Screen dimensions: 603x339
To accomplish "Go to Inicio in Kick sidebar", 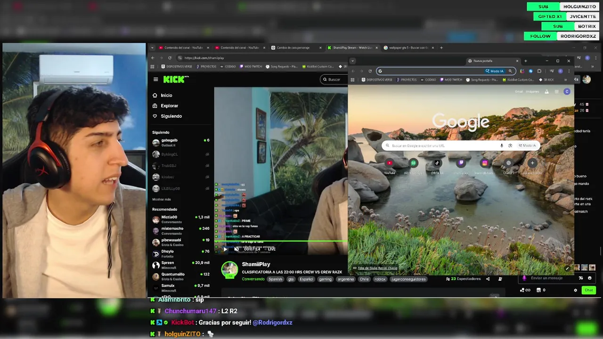I will pos(162,95).
